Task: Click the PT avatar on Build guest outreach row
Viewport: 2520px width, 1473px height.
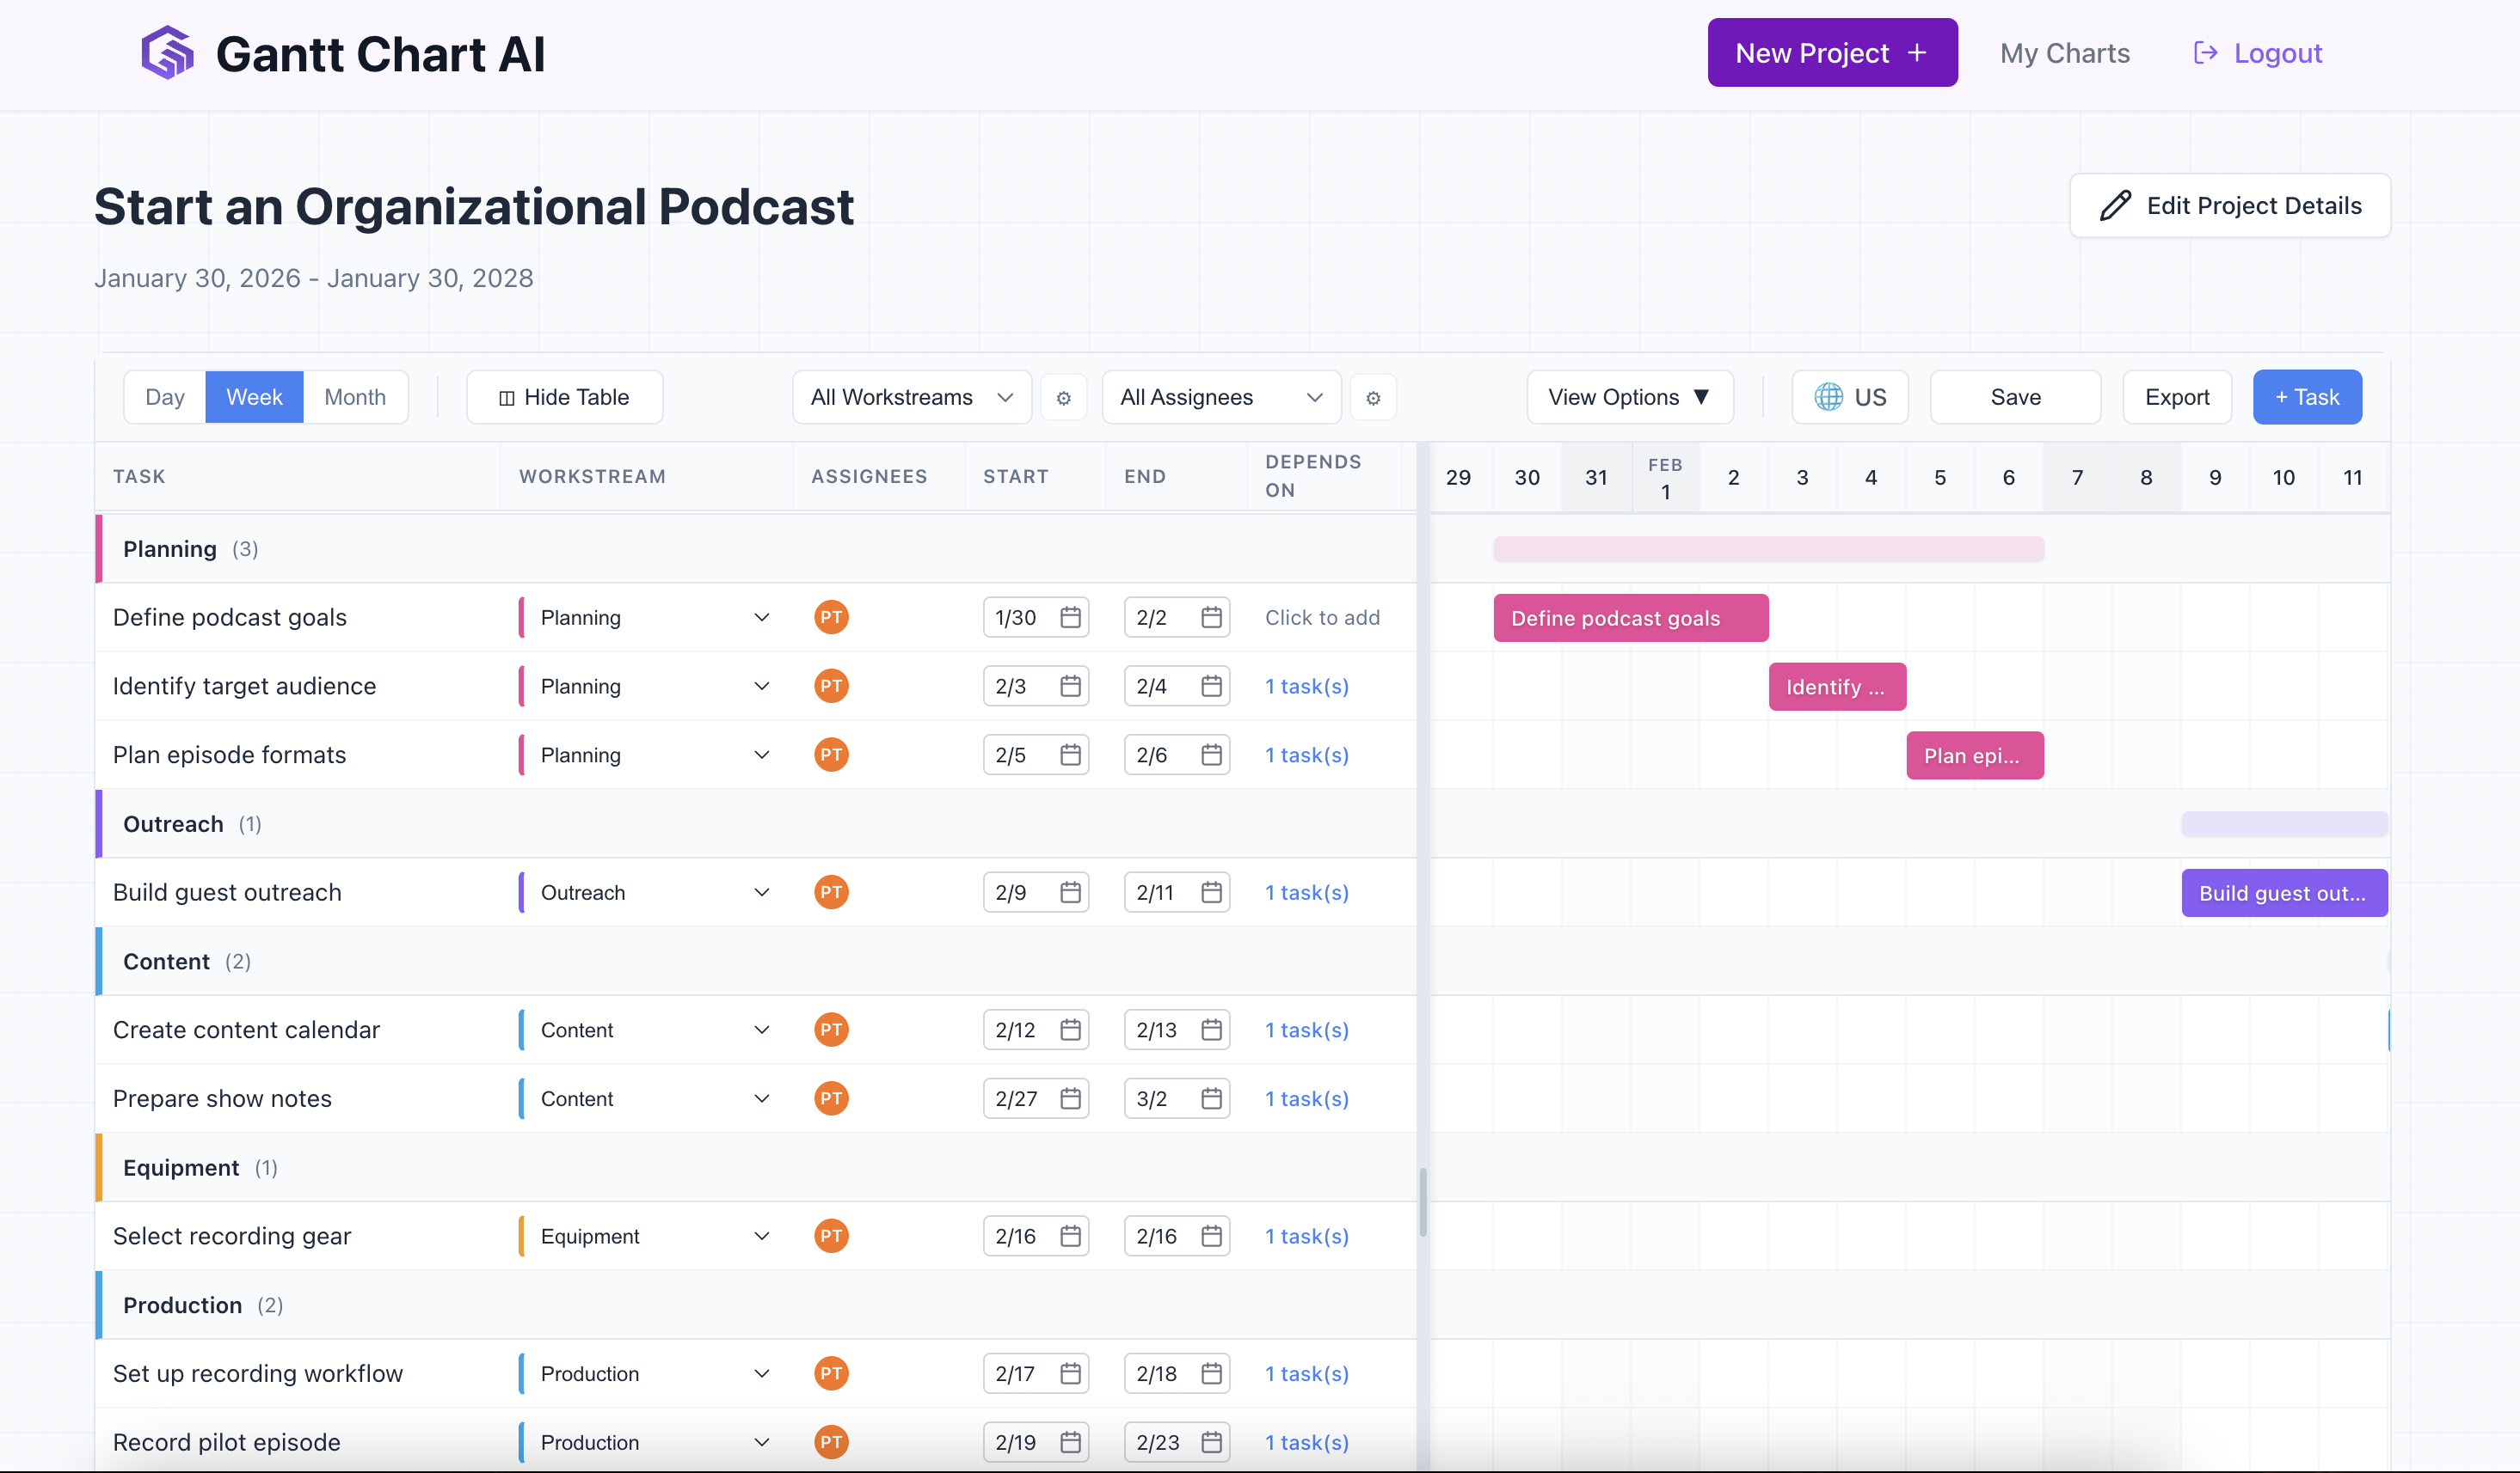Action: (830, 891)
